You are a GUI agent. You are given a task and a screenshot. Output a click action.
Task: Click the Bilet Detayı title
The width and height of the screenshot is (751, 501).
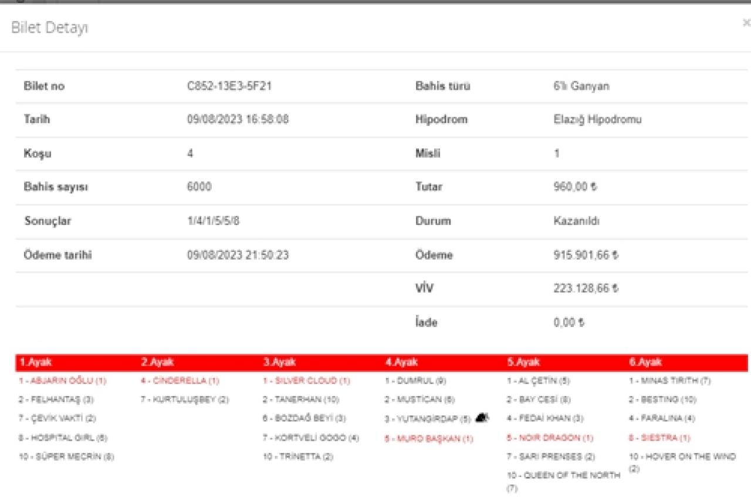click(50, 28)
